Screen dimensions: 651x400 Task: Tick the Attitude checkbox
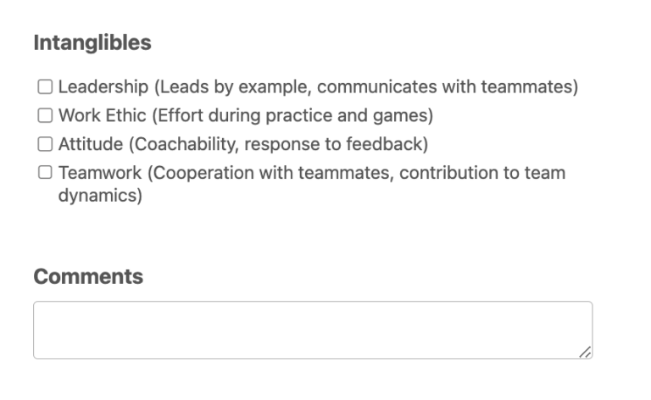(x=44, y=144)
